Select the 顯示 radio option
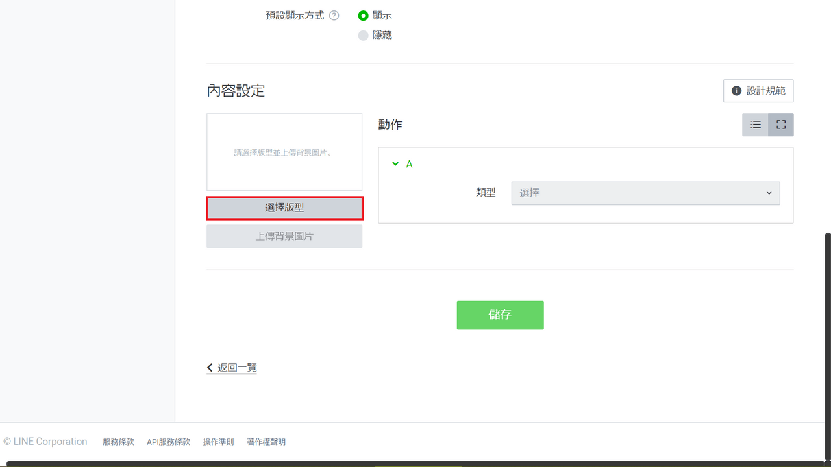The width and height of the screenshot is (831, 467). (x=364, y=16)
